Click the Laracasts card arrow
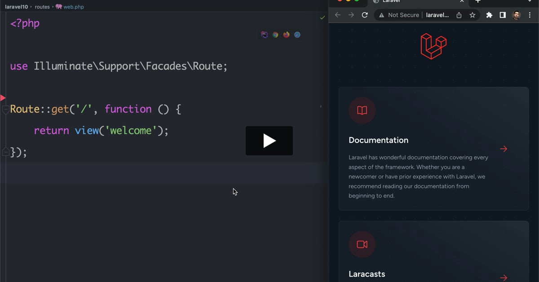This screenshot has width=539, height=282. [504, 278]
